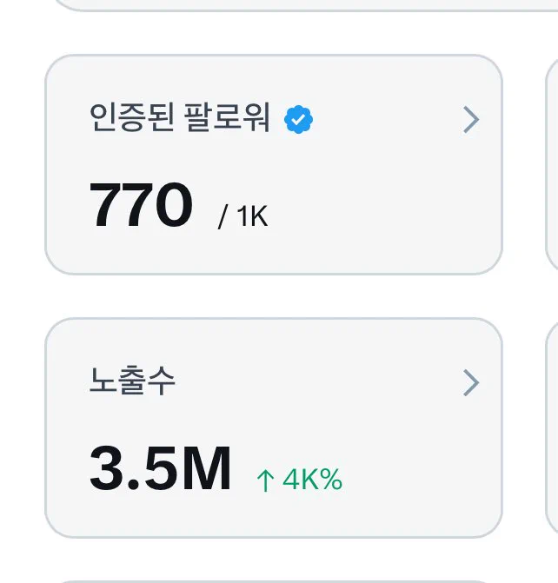This screenshot has height=583, width=558.
Task: Click the cut-off card below 노출수
Action: [305, 581]
